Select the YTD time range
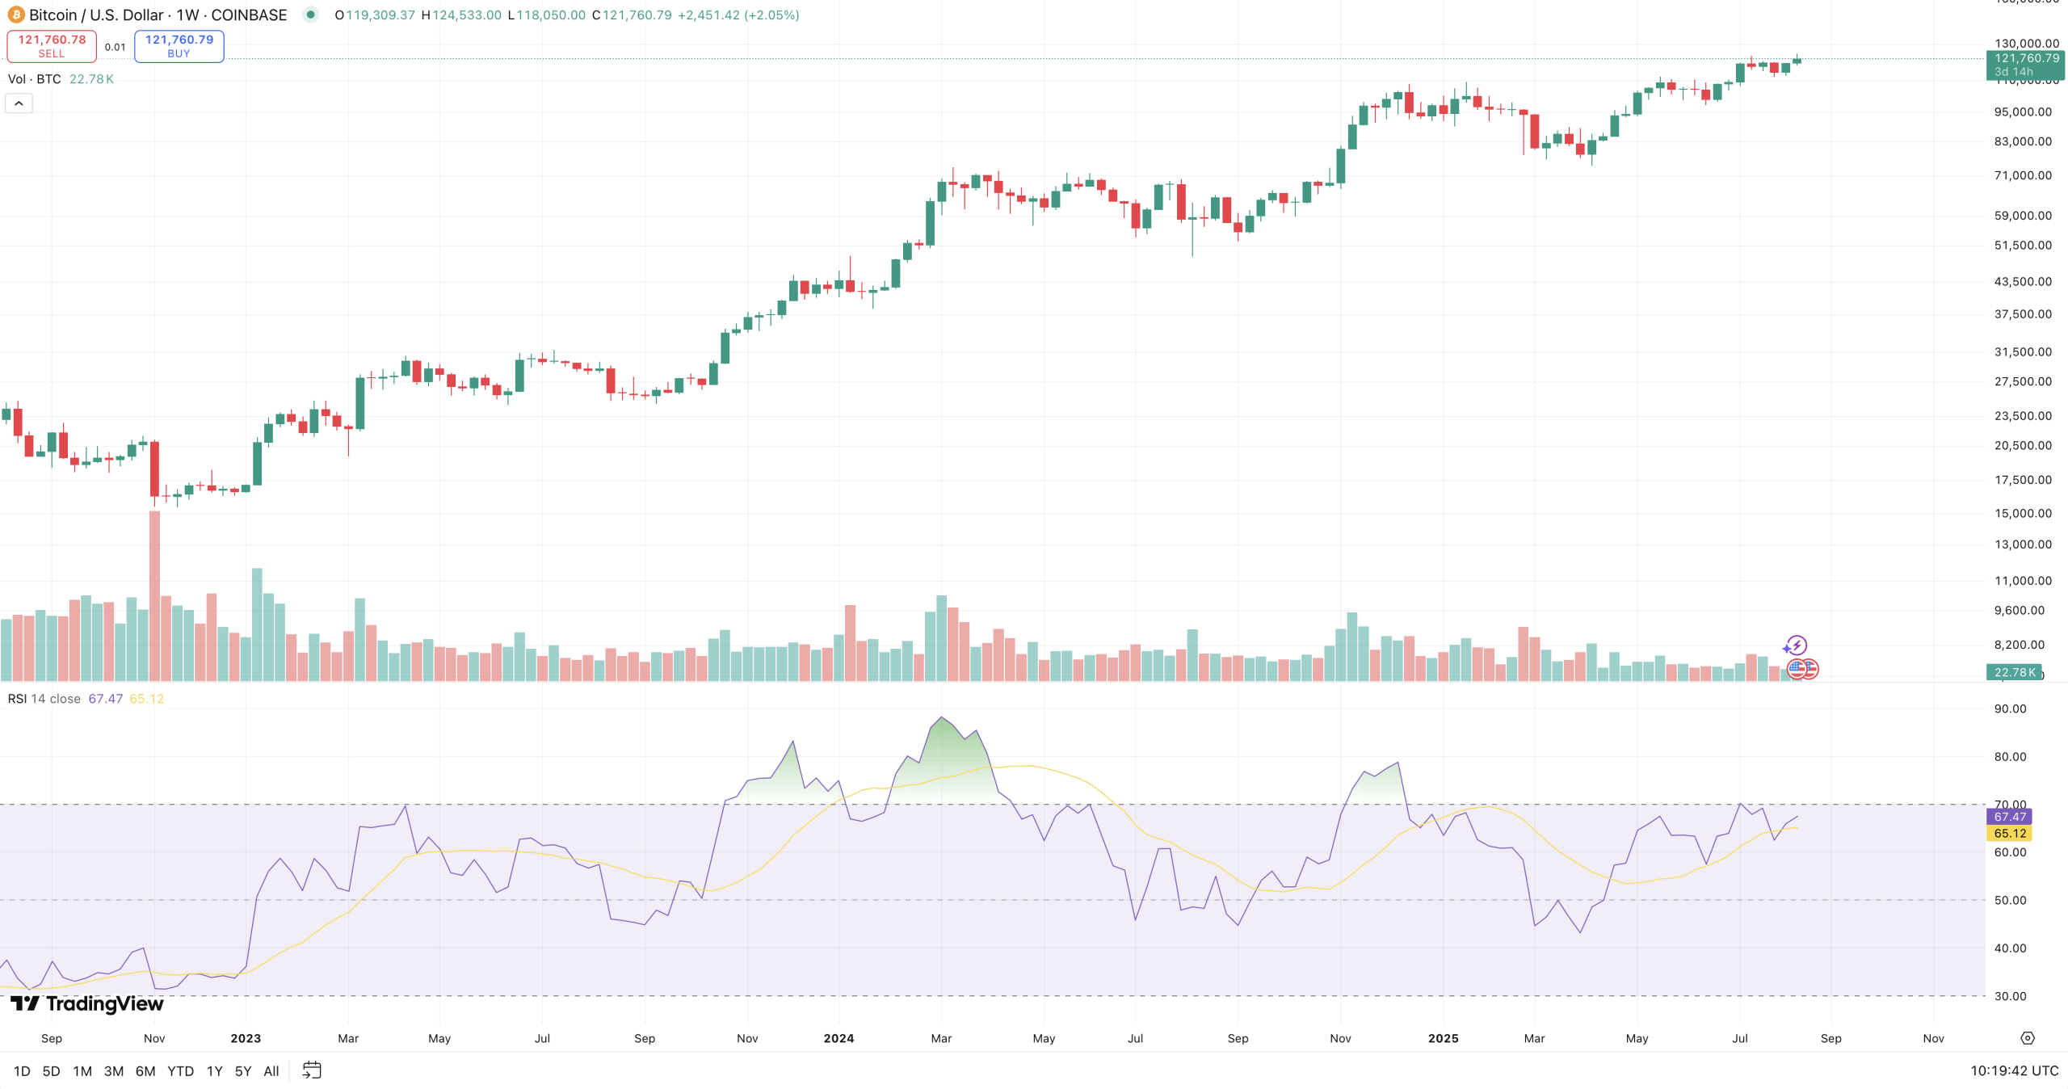Viewport: 2068px width, 1089px height. (180, 1071)
